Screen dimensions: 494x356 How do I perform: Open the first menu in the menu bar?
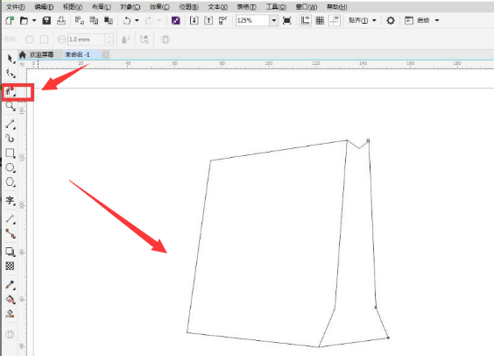16,7
